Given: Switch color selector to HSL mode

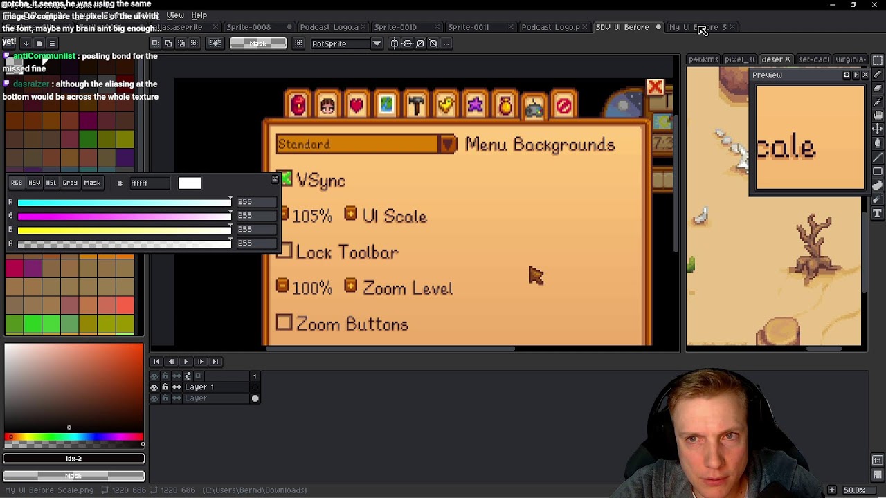Looking at the screenshot, I should click(51, 183).
